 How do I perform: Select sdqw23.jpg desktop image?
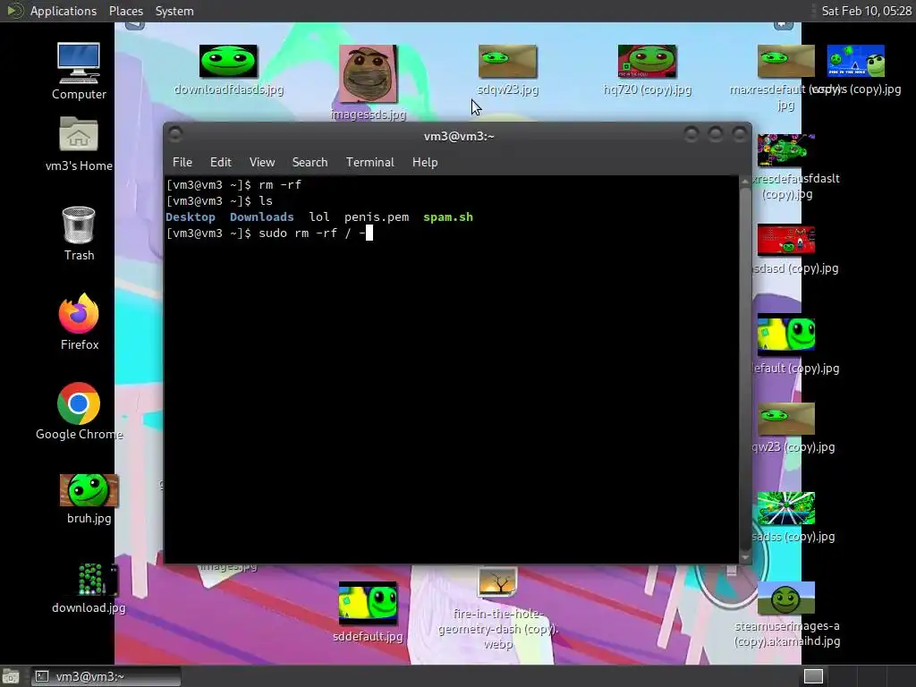[508, 62]
